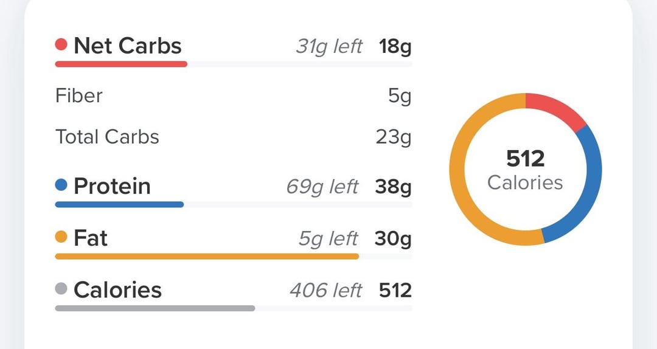
Task: Select the Fiber row
Action: coord(234,96)
